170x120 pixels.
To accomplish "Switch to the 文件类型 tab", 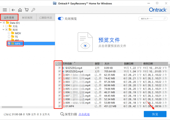I will [9, 17].
